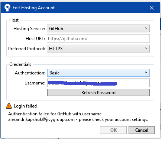Click the greyed-out OK button

(113, 130)
